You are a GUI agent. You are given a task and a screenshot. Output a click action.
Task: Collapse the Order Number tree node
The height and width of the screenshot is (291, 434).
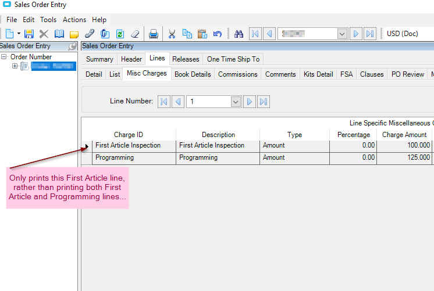click(x=4, y=57)
